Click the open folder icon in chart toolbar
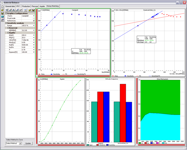 pyautogui.click(x=30, y=10)
